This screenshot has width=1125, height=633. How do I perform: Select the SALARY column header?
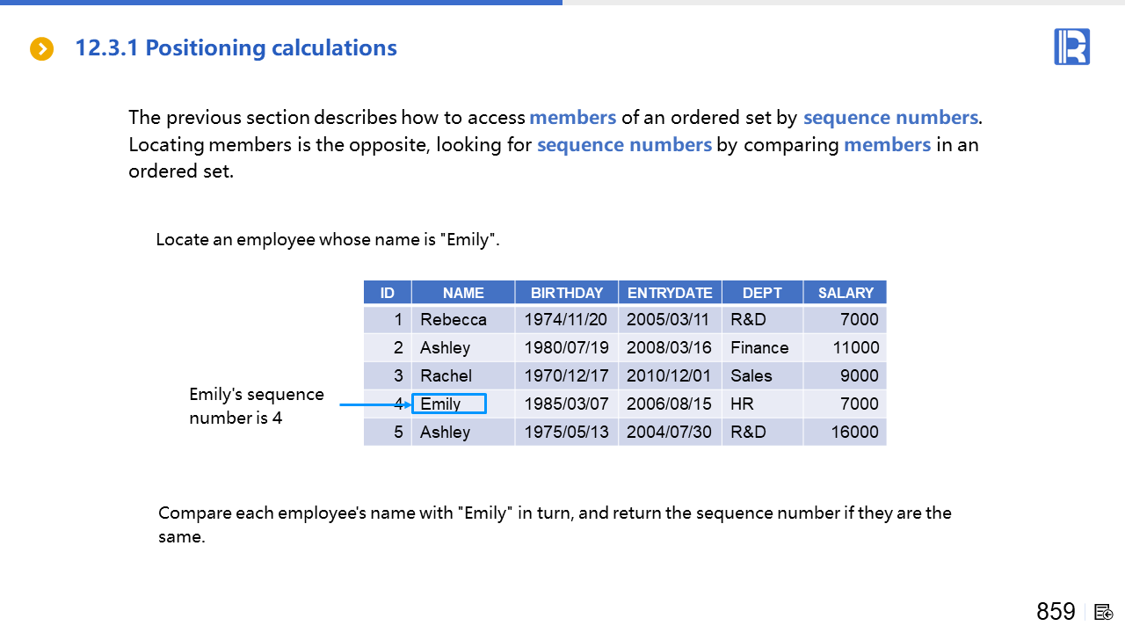point(845,293)
